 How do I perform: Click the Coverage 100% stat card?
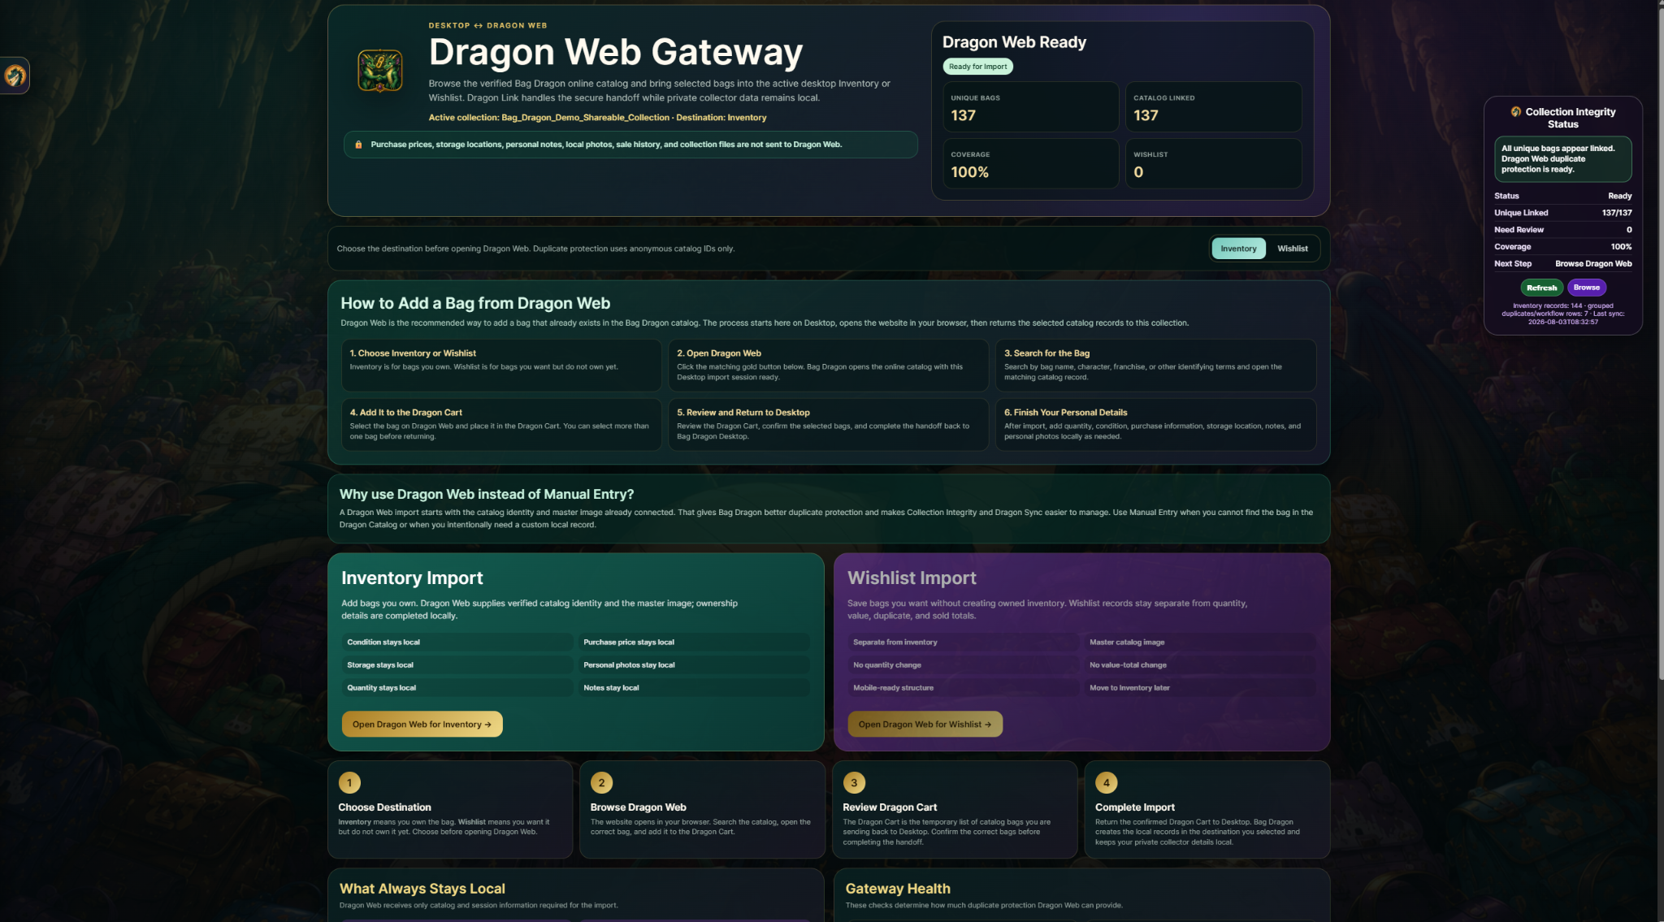point(1030,163)
